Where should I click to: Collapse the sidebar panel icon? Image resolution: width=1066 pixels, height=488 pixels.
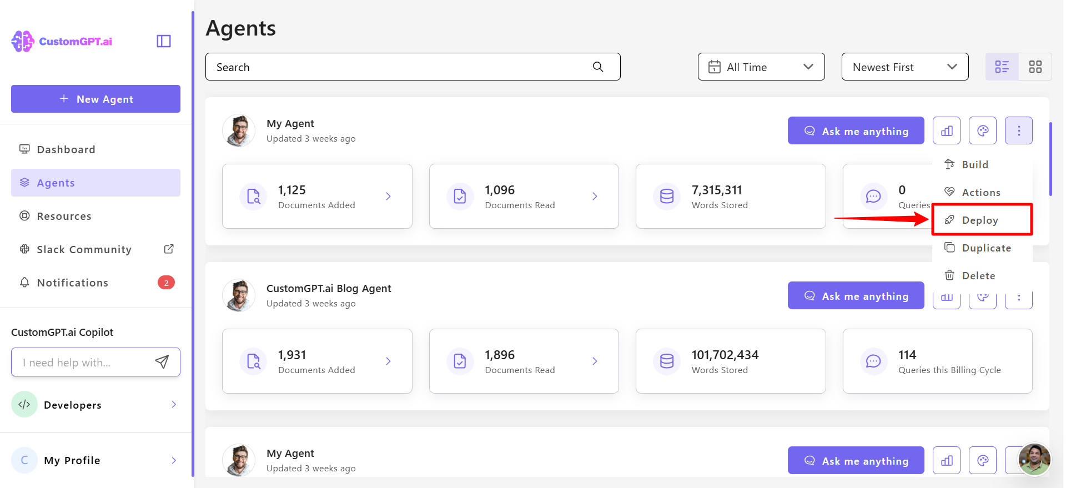coord(164,41)
